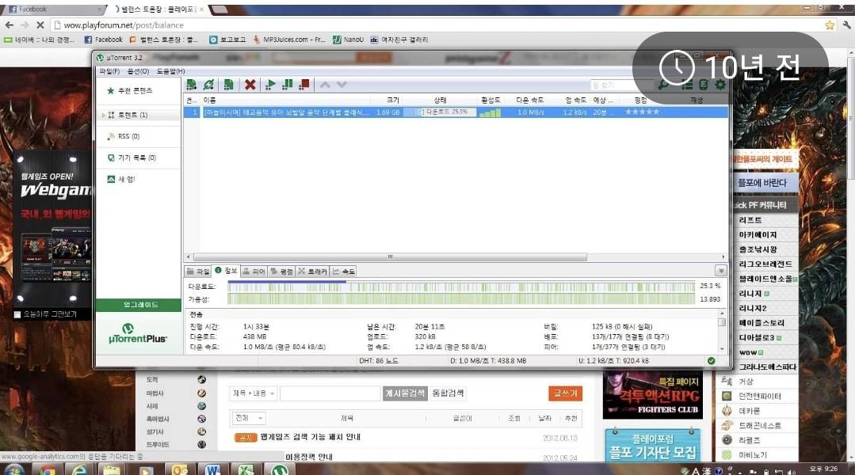Expand the 토렌트 (1) tree item
The height and width of the screenshot is (475, 855).
coord(103,116)
